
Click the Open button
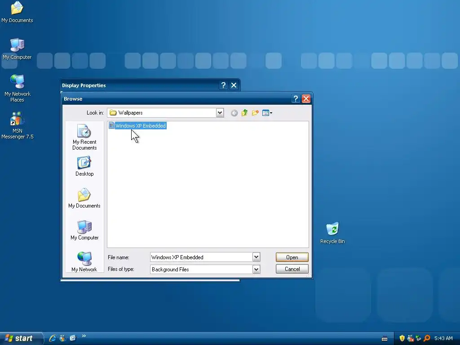pyautogui.click(x=292, y=257)
